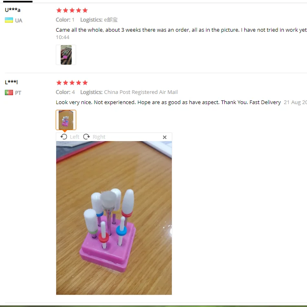Click reviewer name L***l
This screenshot has width=307, height=307.
(11, 82)
